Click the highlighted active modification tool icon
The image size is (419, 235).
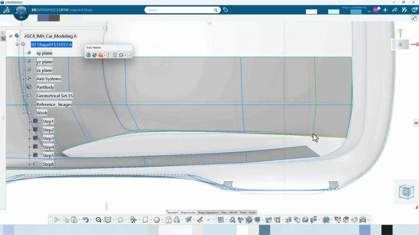pyautogui.click(x=249, y=220)
